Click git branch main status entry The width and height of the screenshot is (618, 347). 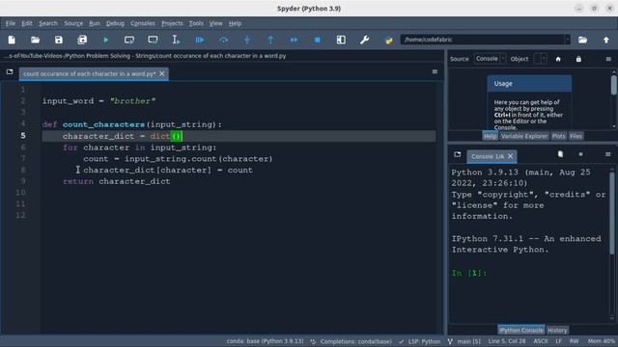464,341
